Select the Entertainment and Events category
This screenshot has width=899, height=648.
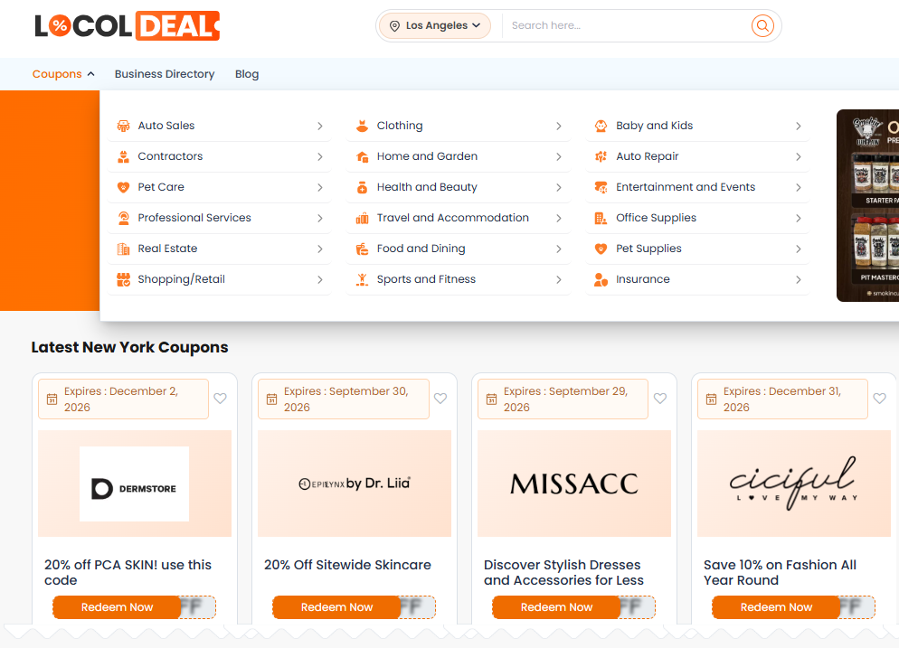click(x=697, y=187)
